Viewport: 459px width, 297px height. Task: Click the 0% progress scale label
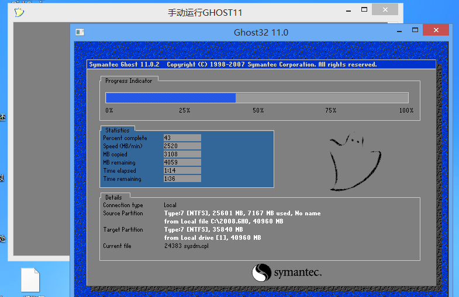coord(109,110)
